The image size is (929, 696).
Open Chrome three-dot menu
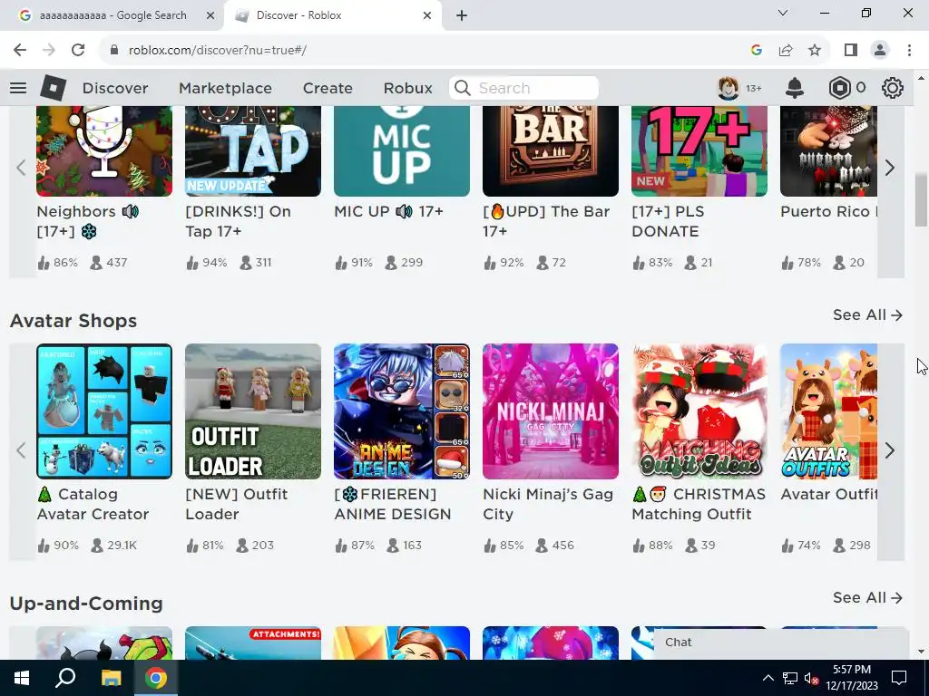[909, 51]
